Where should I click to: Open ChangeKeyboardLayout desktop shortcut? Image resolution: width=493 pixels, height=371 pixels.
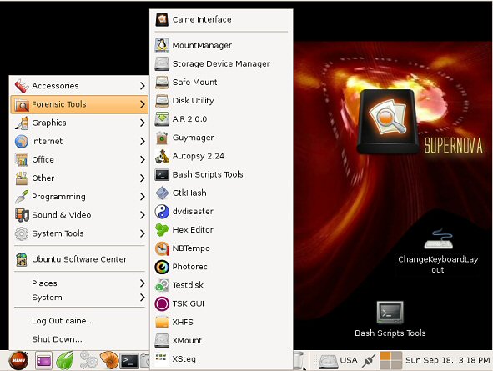tap(438, 251)
